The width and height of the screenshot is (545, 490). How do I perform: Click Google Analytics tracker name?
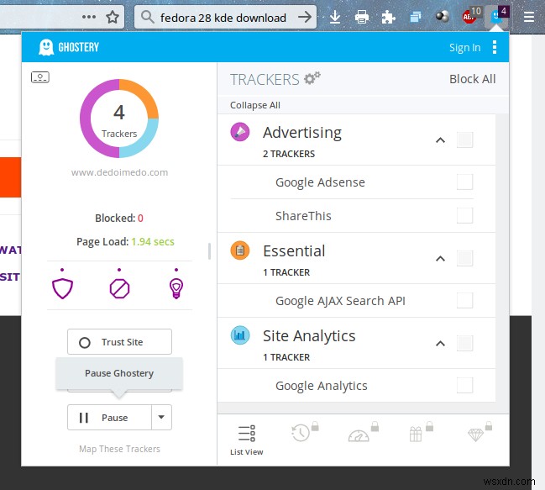321,386
